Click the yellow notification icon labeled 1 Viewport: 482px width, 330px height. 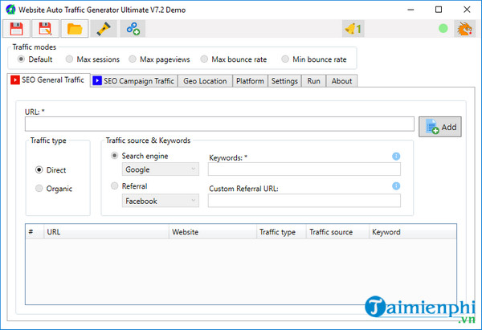coord(353,30)
